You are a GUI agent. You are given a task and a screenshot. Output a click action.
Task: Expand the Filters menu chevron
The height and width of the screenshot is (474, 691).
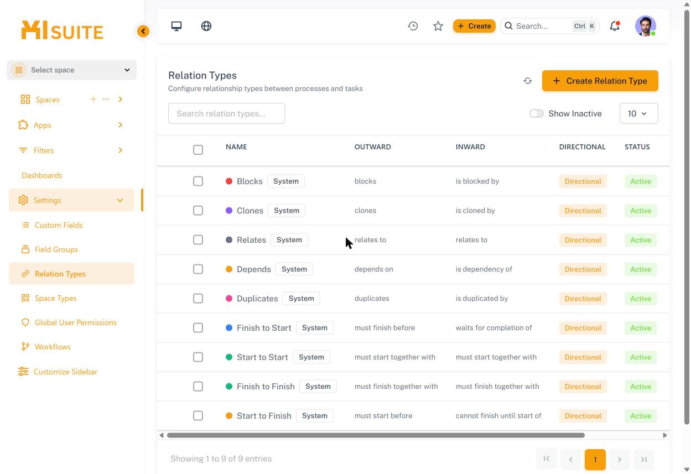point(120,150)
